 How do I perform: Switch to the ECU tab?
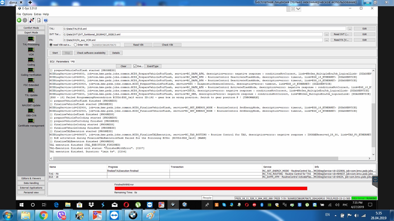52,62
